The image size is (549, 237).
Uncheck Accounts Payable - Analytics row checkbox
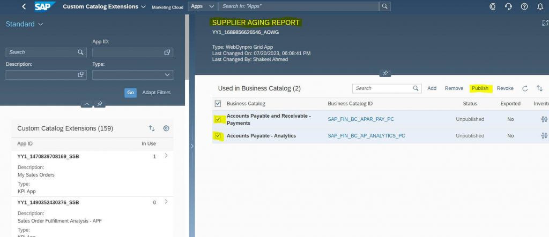[218, 136]
